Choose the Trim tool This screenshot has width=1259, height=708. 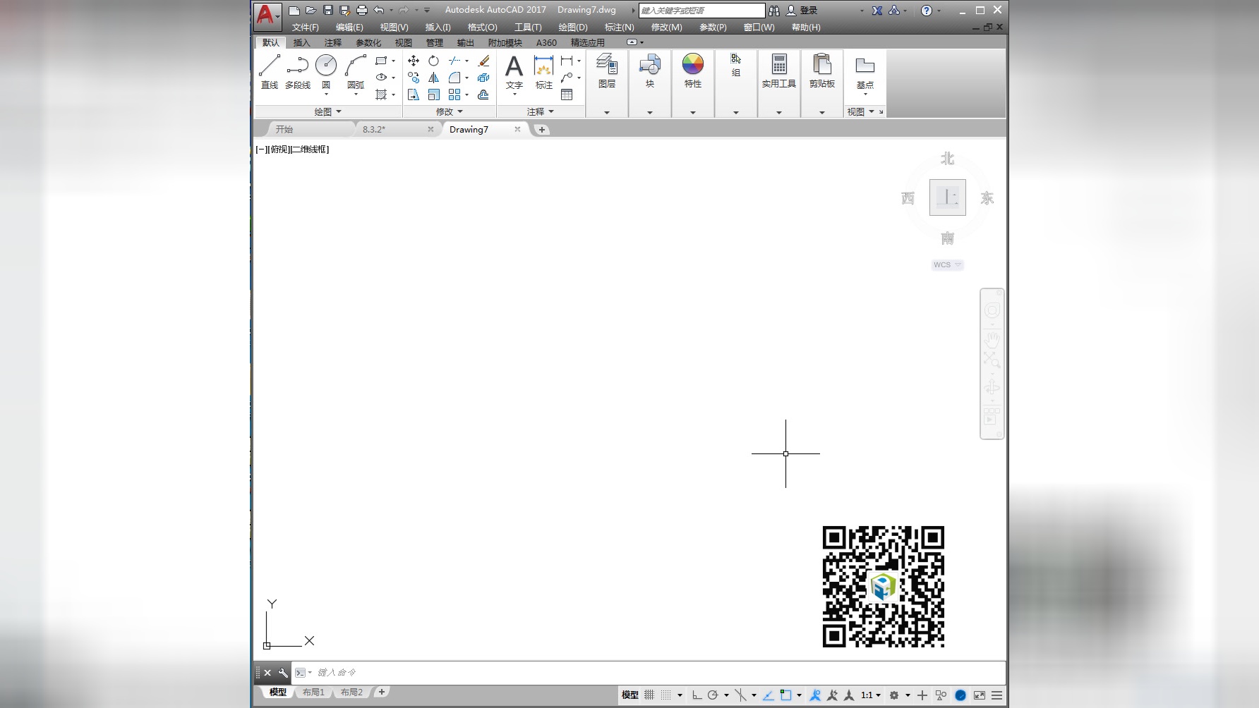454,61
